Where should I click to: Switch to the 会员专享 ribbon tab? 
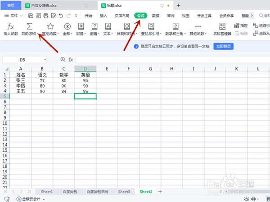point(226,16)
